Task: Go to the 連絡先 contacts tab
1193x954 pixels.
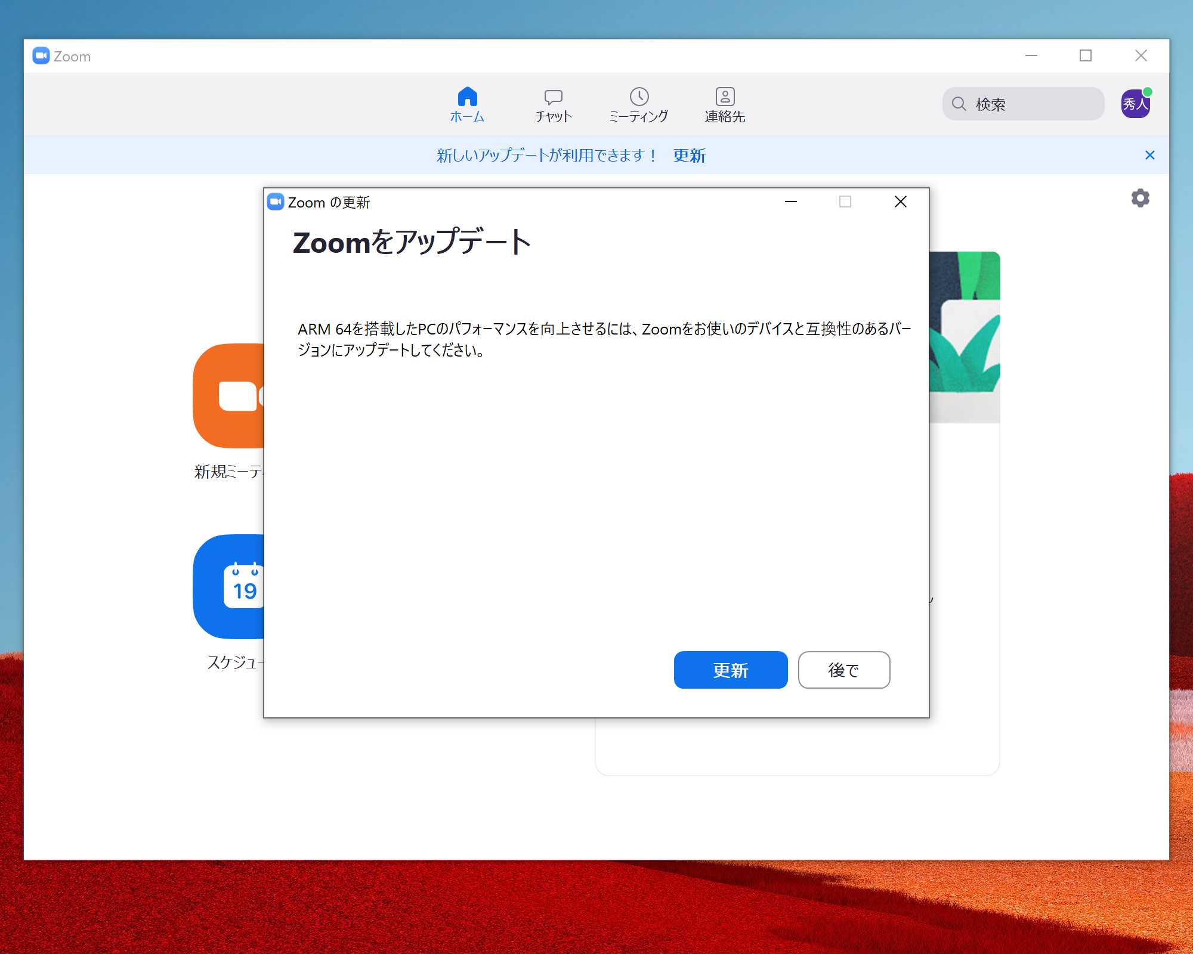Action: (x=725, y=106)
